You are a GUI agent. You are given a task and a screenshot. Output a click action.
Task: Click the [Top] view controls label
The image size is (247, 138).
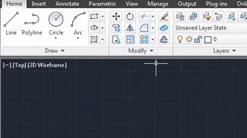[19, 65]
